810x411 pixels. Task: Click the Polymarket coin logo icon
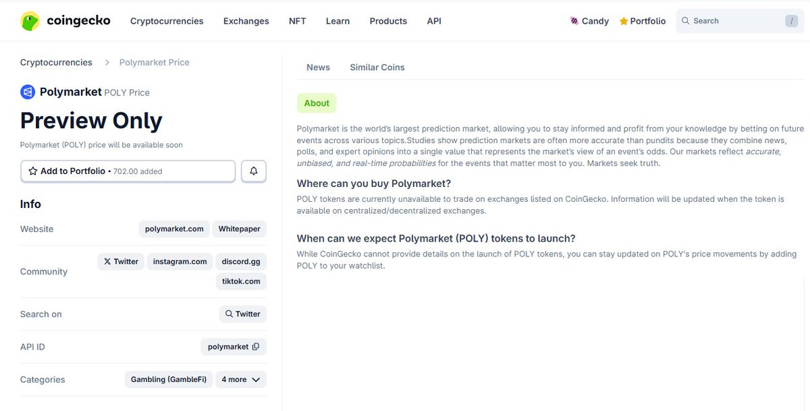(x=28, y=92)
